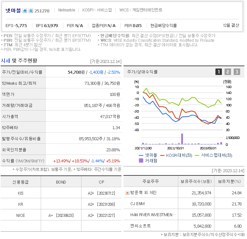Click the 보유지분(%) column header
This screenshot has width=247, height=239.
229,182
